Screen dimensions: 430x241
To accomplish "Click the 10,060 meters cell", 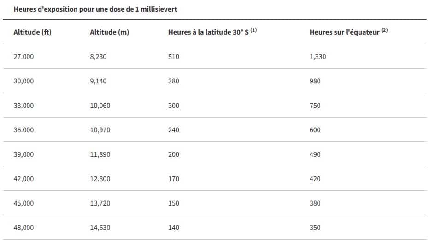I will click(x=100, y=106).
